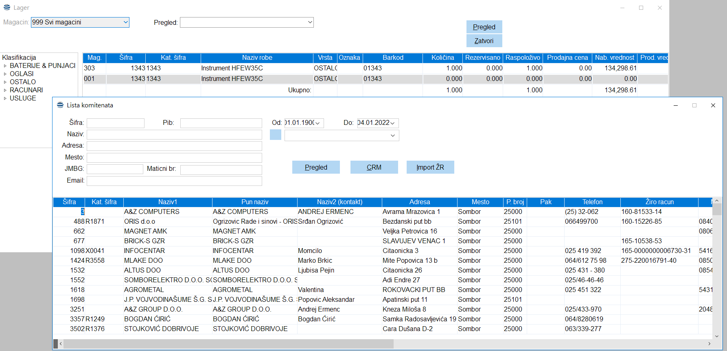Focus the Naziv input field
727x351 pixels.
click(x=174, y=135)
